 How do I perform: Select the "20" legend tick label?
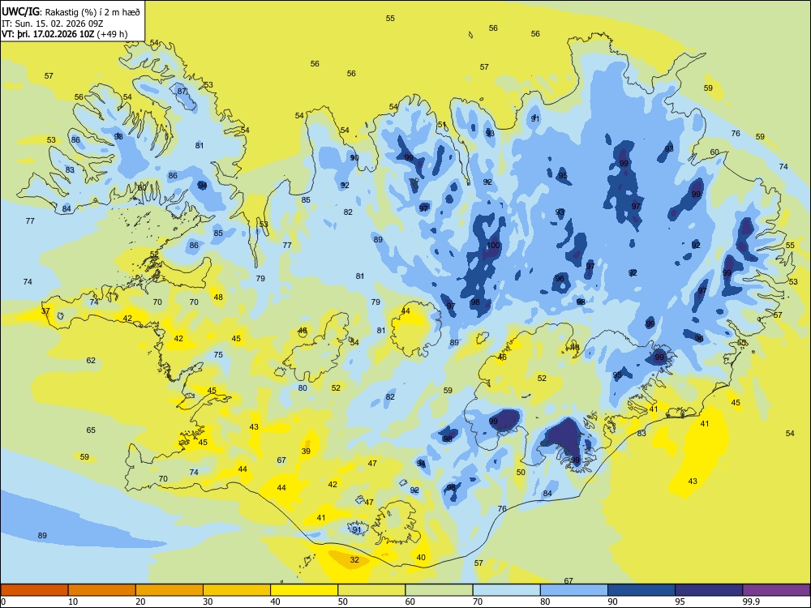(140, 602)
